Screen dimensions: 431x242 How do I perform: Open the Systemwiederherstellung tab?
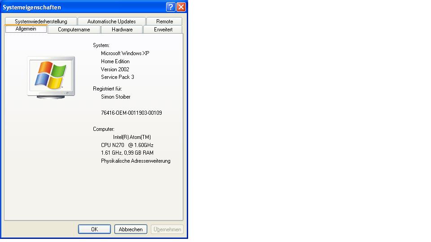pyautogui.click(x=41, y=22)
